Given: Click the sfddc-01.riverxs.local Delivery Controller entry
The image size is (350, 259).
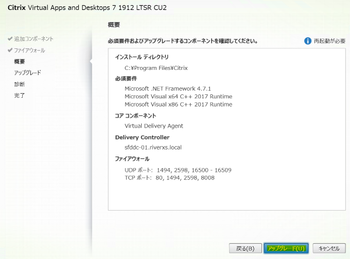Looking at the screenshot, I should tap(157, 147).
